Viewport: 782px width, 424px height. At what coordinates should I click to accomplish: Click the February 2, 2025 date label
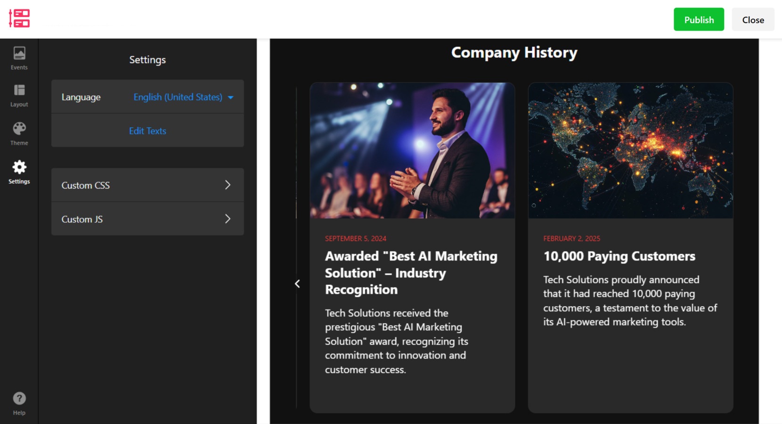tap(571, 238)
